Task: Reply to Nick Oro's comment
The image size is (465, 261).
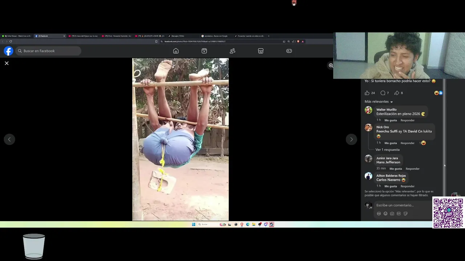Action: [x=407, y=143]
